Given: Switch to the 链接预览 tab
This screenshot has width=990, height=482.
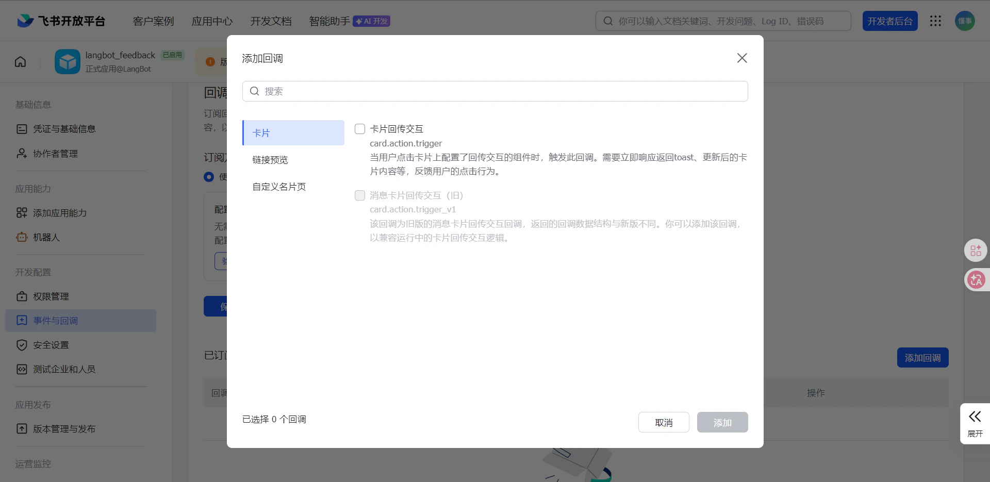Looking at the screenshot, I should (270, 160).
